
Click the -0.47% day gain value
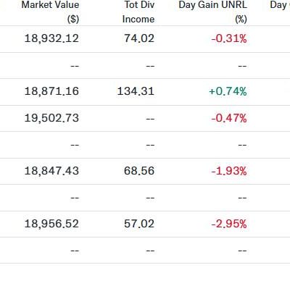click(229, 118)
